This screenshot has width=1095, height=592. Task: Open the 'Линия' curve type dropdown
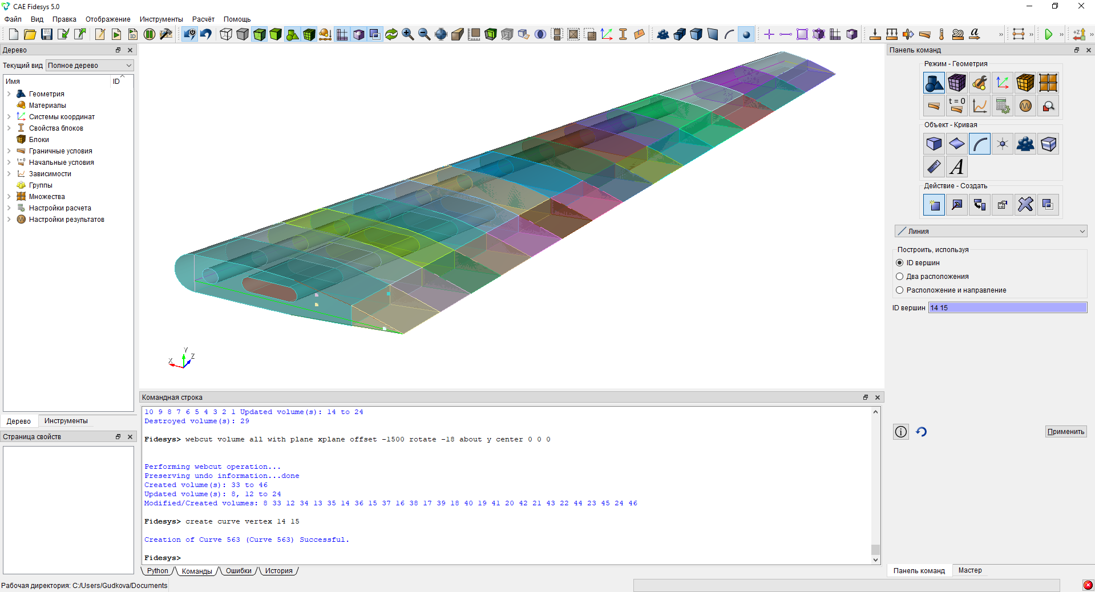pyautogui.click(x=991, y=232)
